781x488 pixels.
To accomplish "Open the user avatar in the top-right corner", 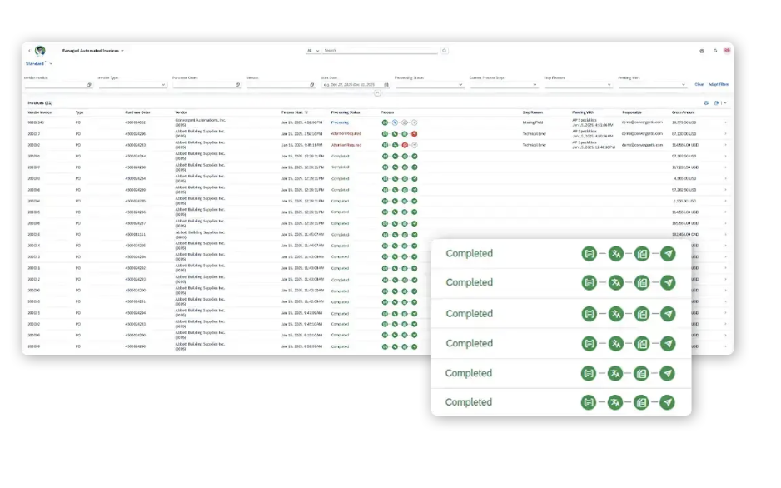I will point(727,50).
